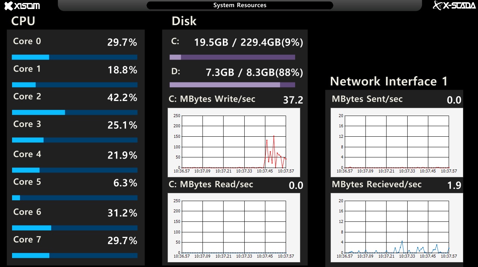Select the MBytes Sent/sec chart
Screen dimensions: 478x267
(397, 142)
